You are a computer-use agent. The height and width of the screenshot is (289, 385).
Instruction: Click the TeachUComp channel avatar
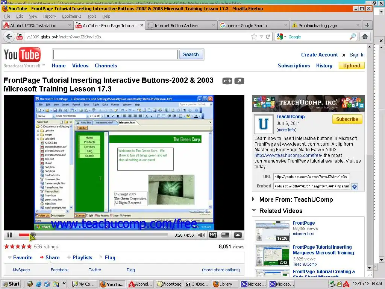264,124
